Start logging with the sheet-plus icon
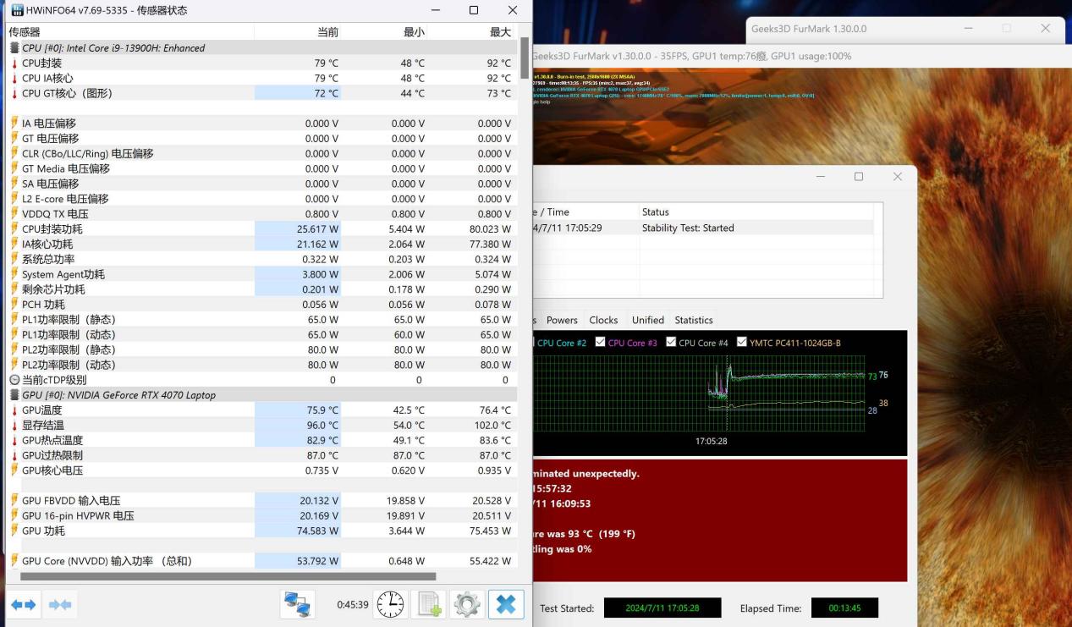 429,604
